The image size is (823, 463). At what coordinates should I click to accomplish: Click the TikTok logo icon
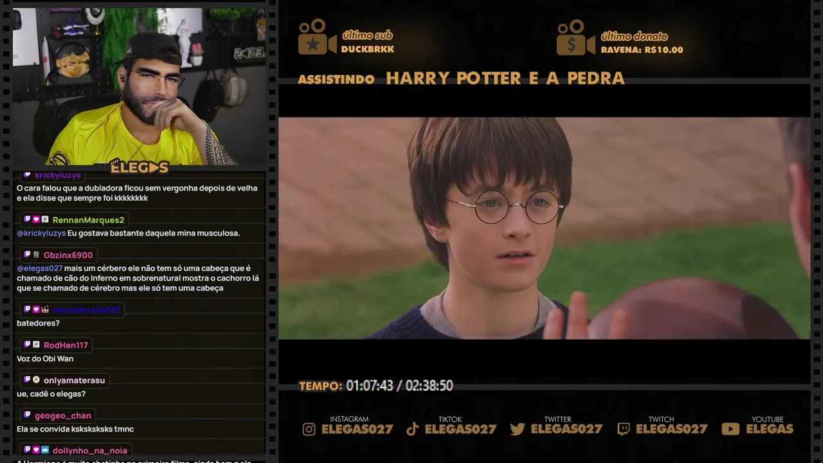pos(413,429)
